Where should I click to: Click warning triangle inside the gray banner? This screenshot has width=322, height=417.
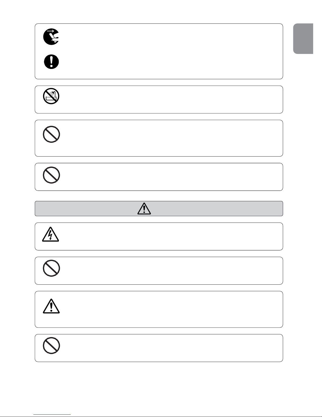click(x=144, y=209)
